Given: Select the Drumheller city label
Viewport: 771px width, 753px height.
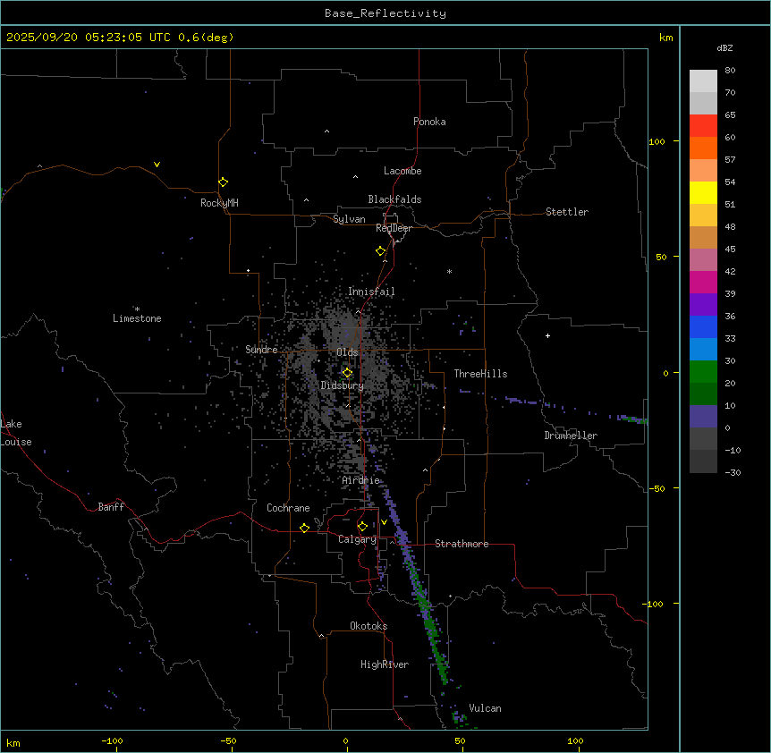Looking at the screenshot, I should point(571,436).
